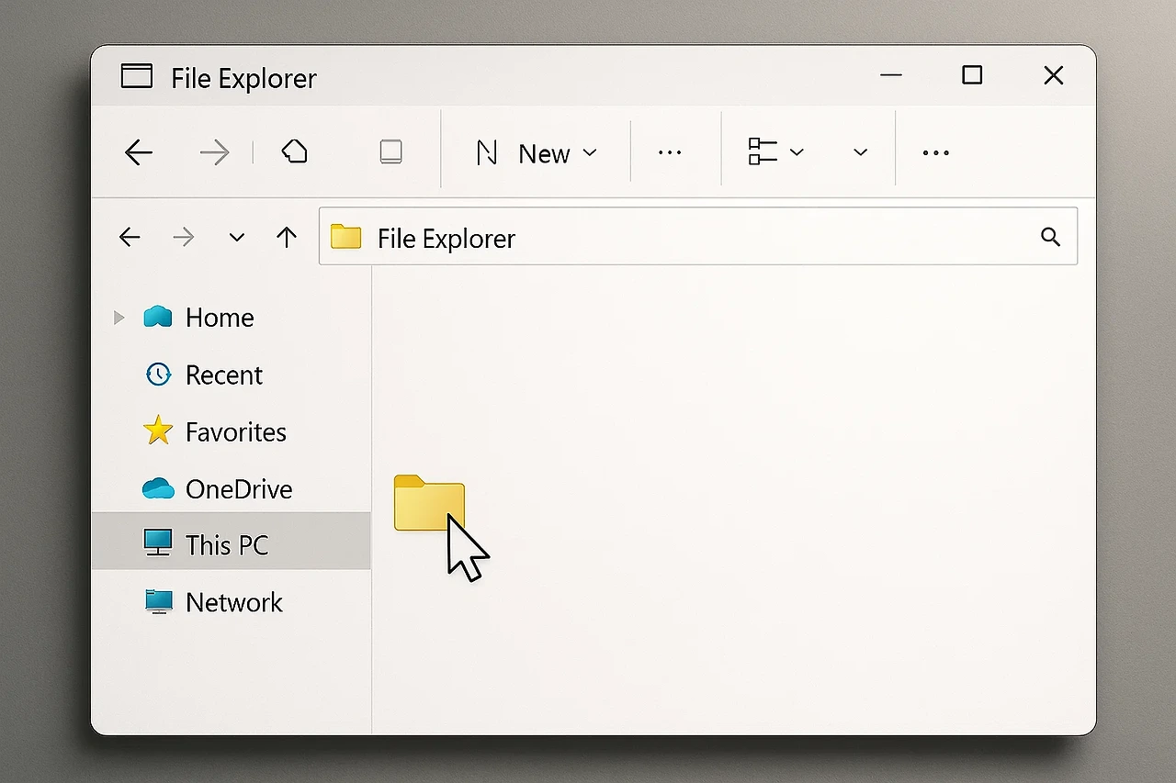Click the Home cloud icon
The height and width of the screenshot is (783, 1176).
(x=158, y=318)
